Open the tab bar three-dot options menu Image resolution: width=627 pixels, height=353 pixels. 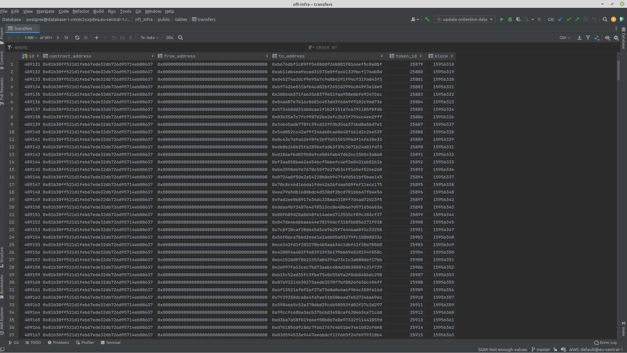click(616, 29)
